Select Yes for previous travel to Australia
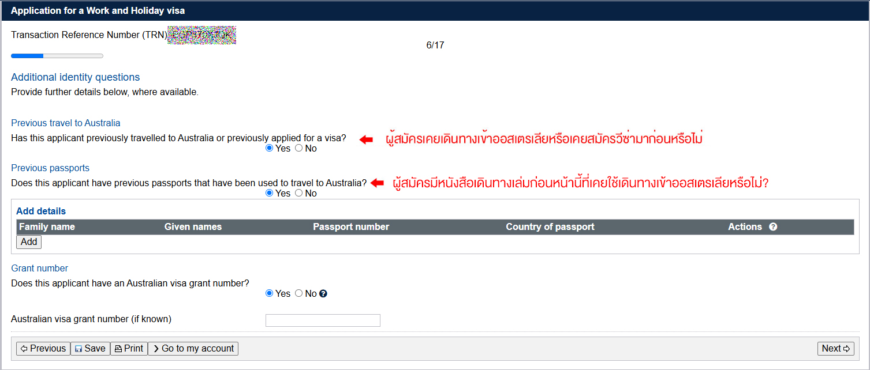 pyautogui.click(x=269, y=148)
